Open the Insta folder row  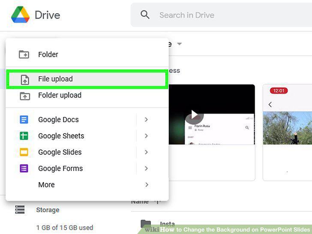coord(222,224)
